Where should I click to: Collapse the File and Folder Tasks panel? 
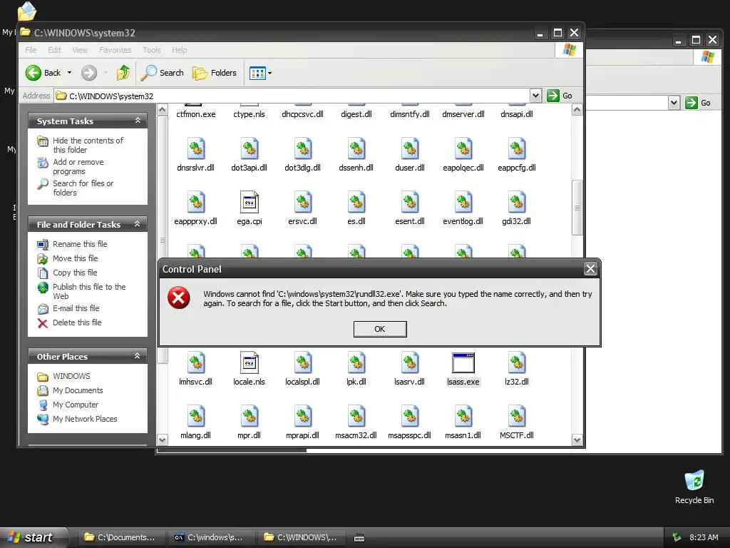(138, 224)
